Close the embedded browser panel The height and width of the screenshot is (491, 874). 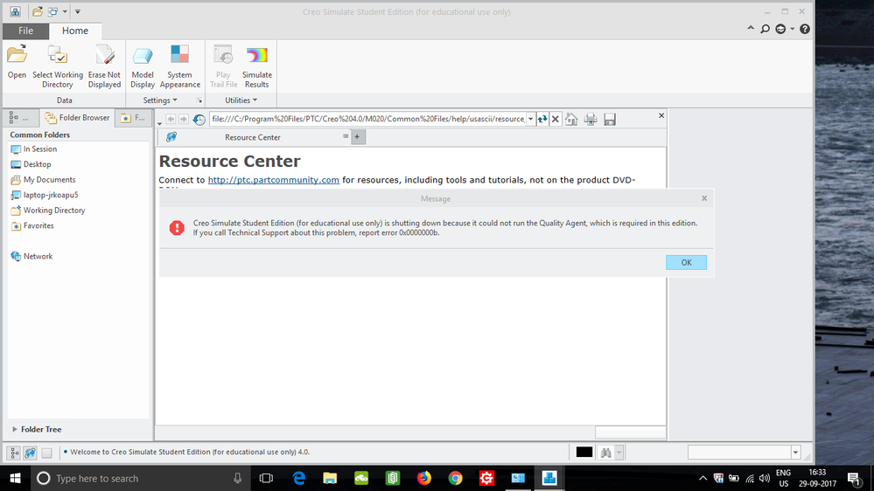point(661,115)
